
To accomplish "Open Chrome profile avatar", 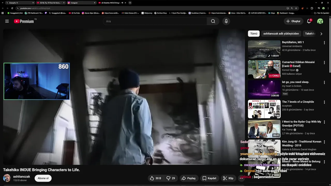I will [323, 8].
